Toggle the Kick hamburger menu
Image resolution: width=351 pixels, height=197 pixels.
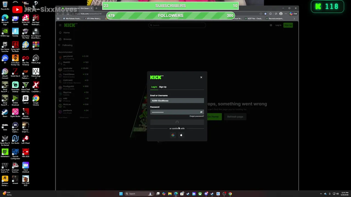tap(60, 25)
